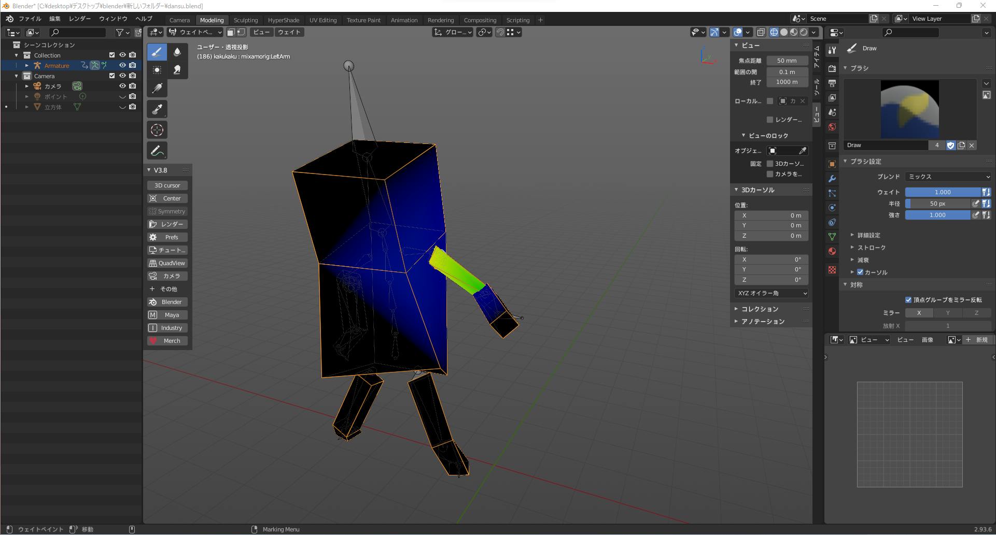Select the 3D Cursor tool in toolbar
Image resolution: width=996 pixels, height=535 pixels.
(x=157, y=130)
